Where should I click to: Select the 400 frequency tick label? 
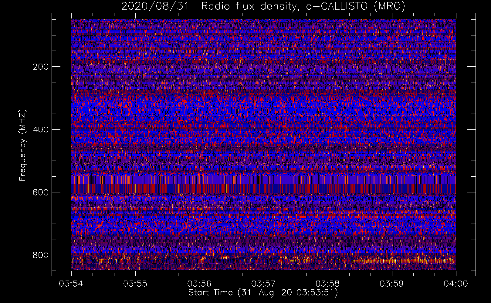(41, 130)
